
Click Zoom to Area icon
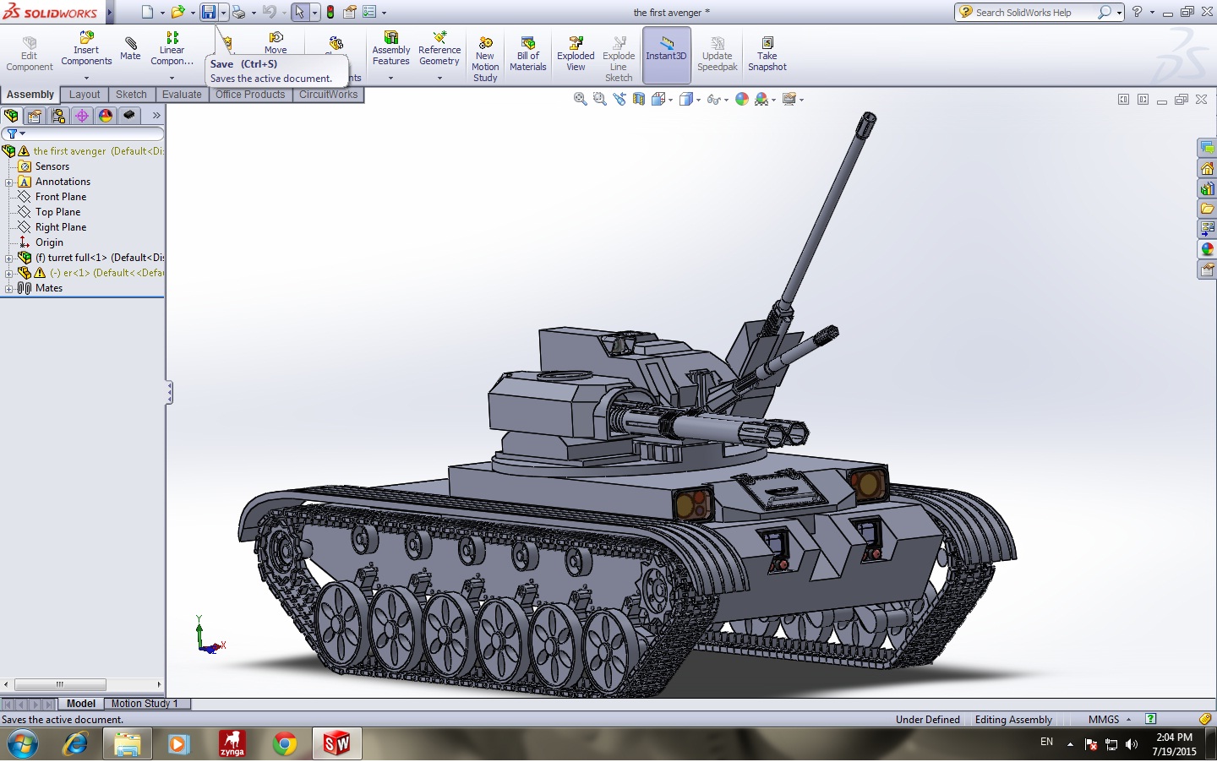click(600, 99)
